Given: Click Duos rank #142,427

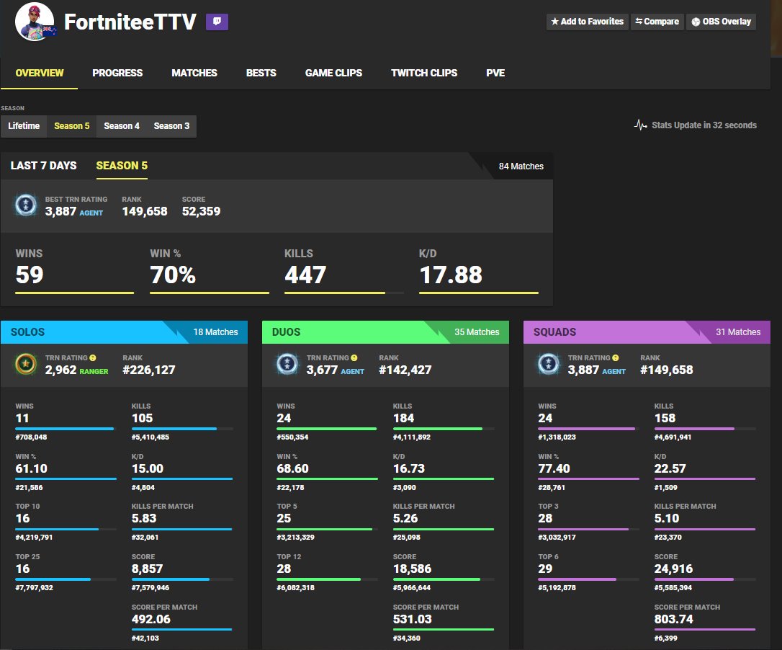Looking at the screenshot, I should [405, 370].
